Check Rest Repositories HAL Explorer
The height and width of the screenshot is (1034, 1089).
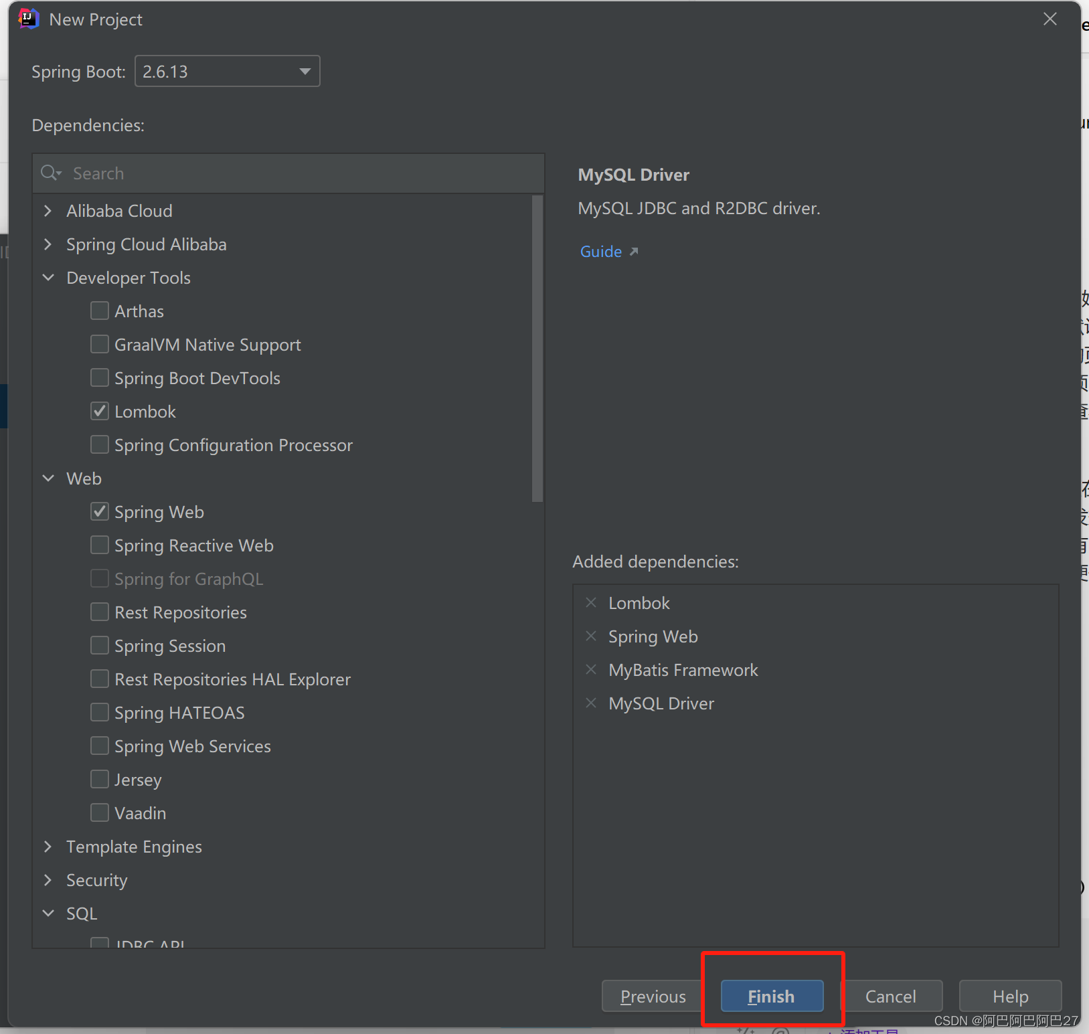point(100,679)
